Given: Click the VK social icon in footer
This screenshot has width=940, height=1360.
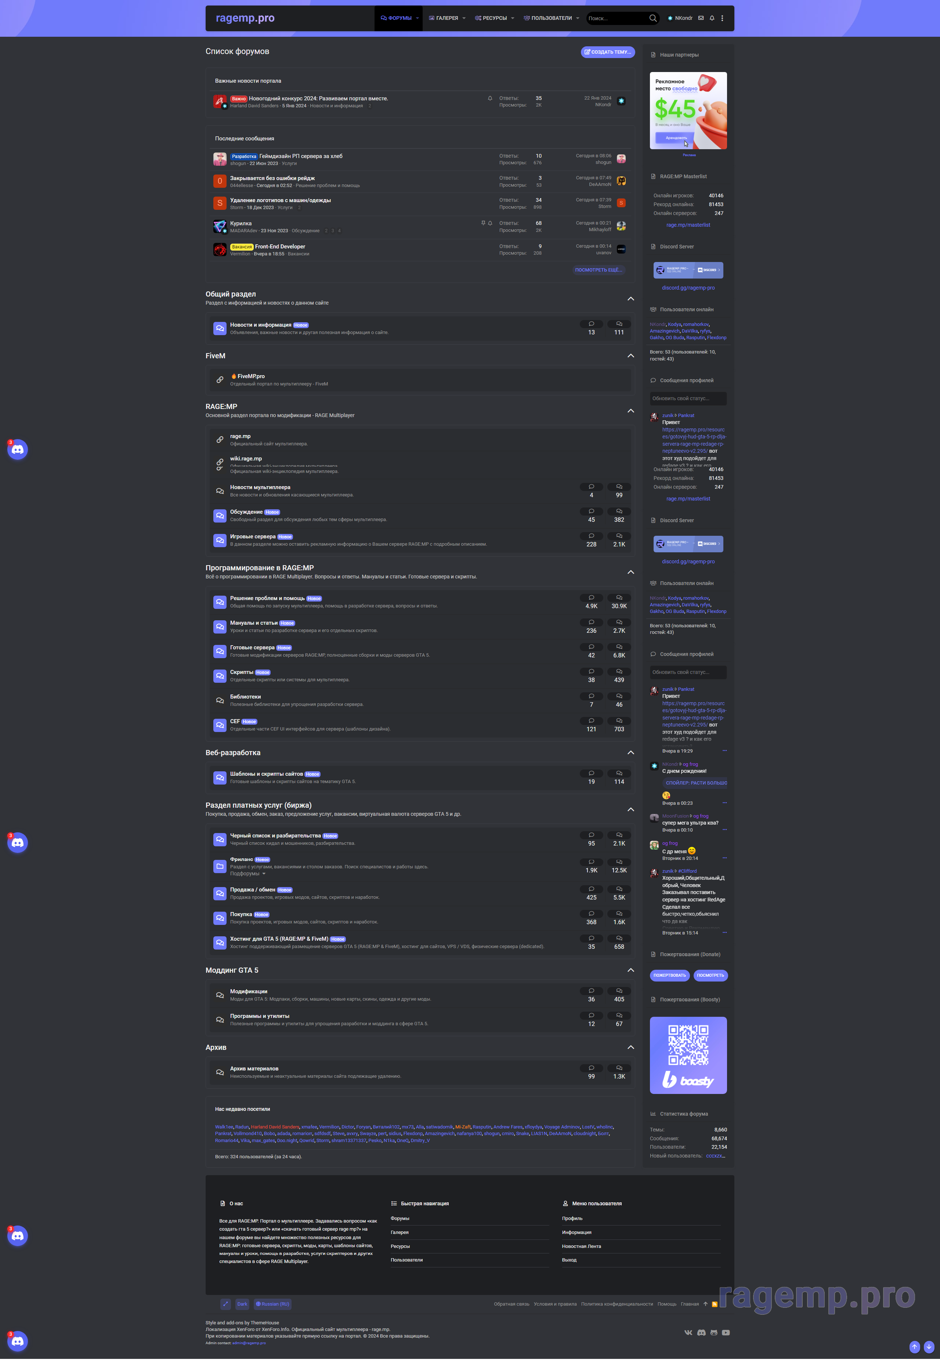Looking at the screenshot, I should (688, 1332).
